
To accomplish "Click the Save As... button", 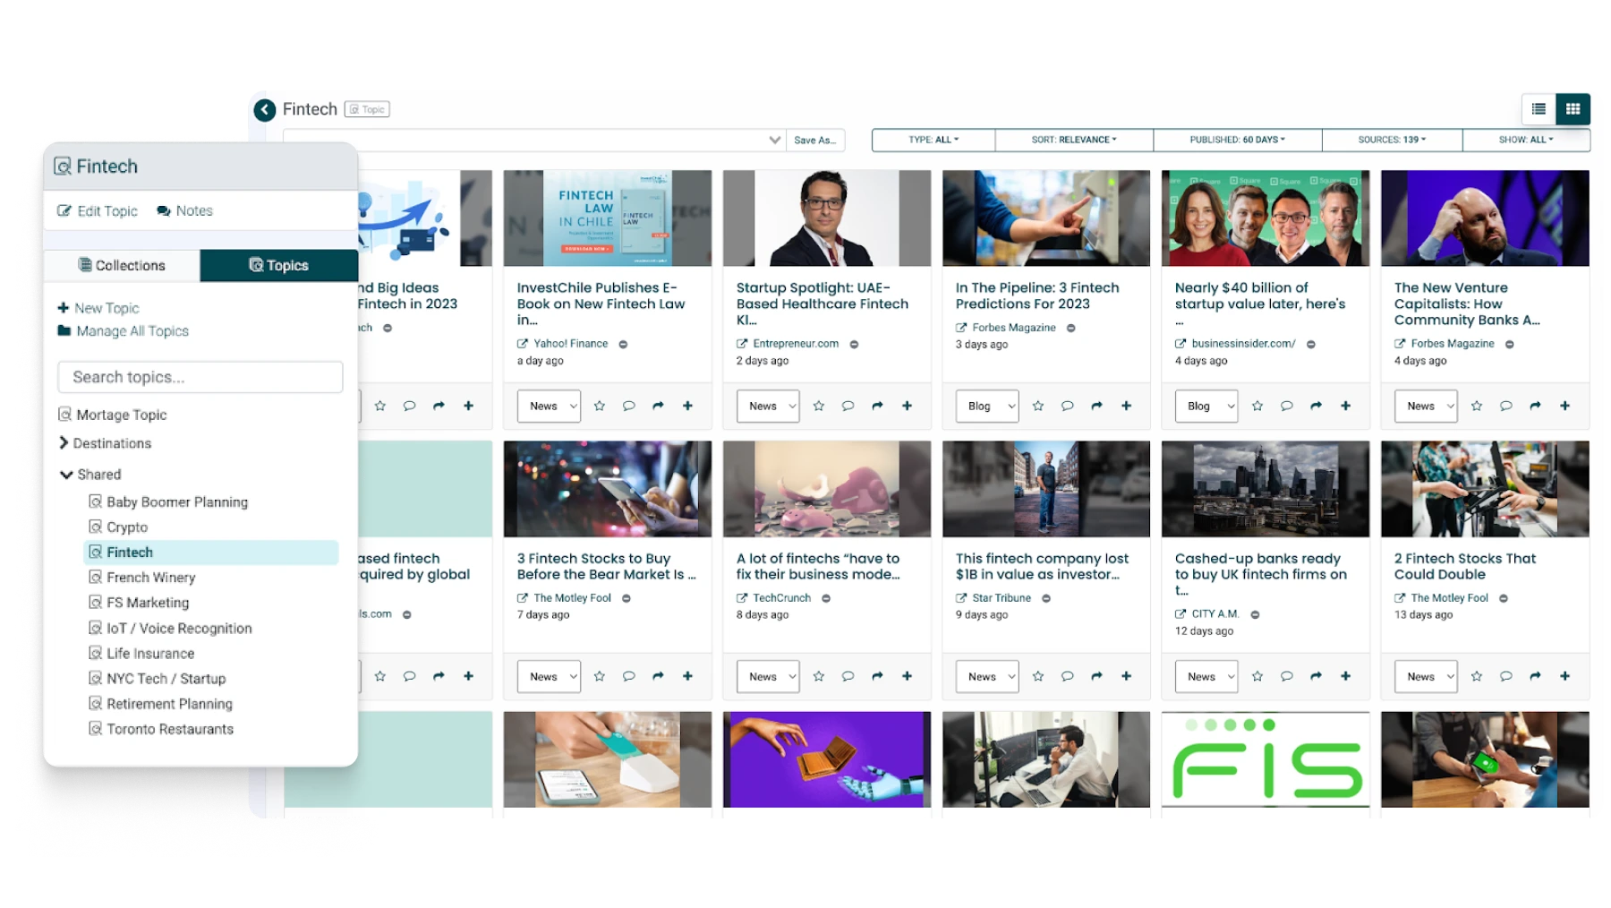I will (x=814, y=140).
